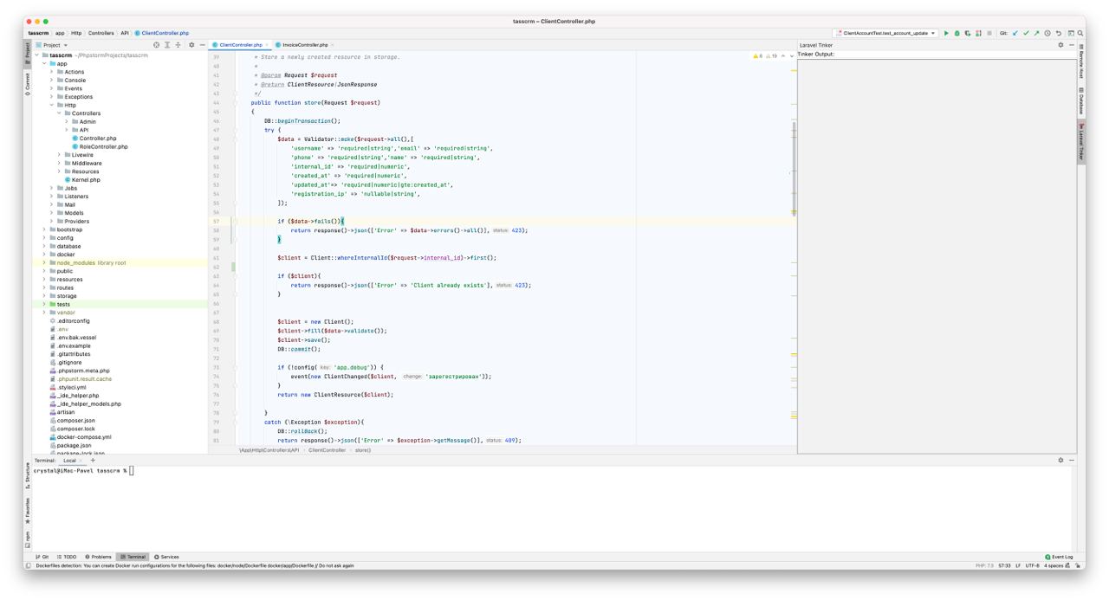Viewport: 1109px width, 600px height.
Task: Hide the Laravel Tinker panel
Action: (1072, 45)
